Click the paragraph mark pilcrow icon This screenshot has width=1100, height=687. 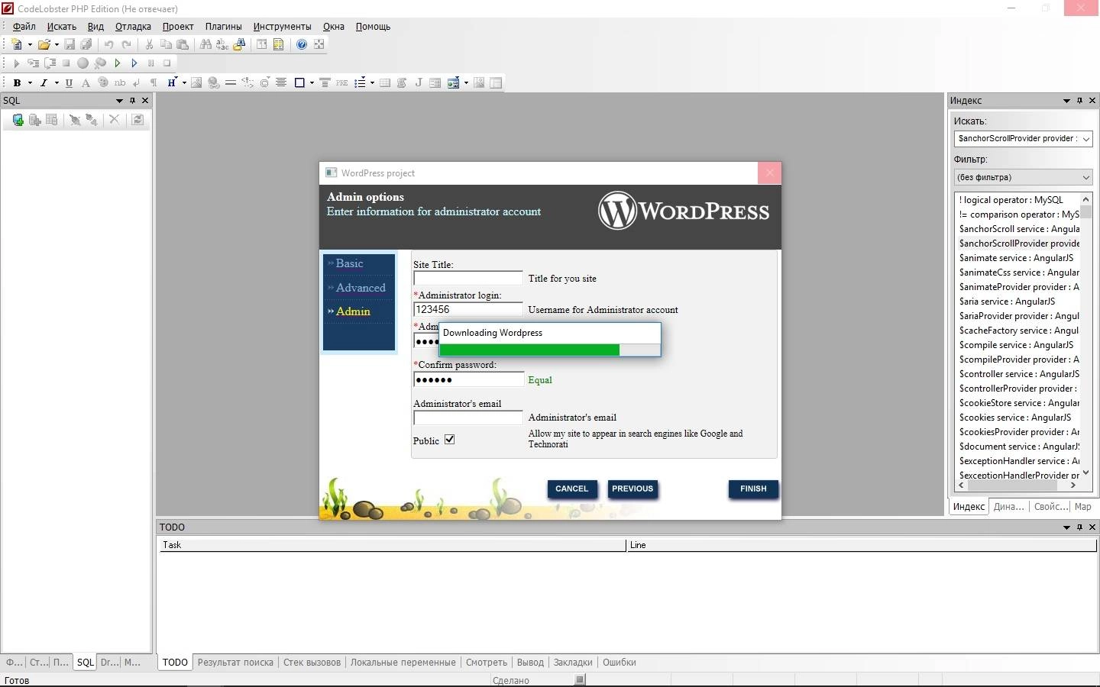point(154,82)
